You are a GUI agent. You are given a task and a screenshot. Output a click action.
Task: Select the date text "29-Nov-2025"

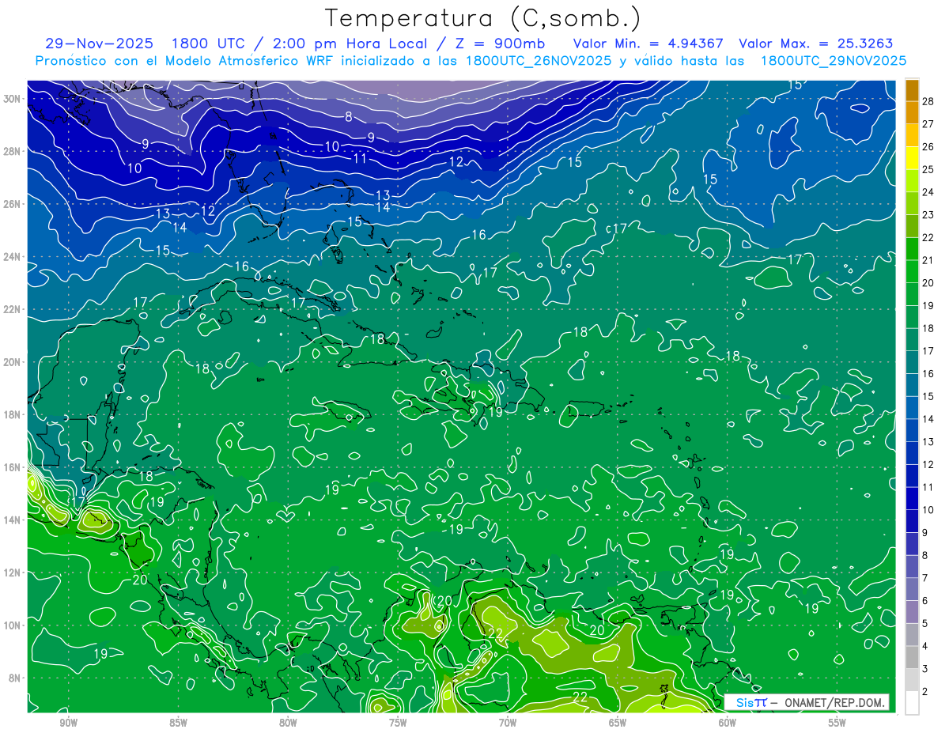100,43
